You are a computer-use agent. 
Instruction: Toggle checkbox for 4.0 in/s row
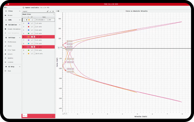[32, 34]
